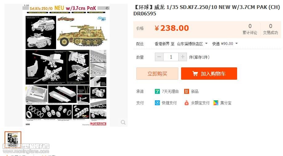Viewport: 283px width, 156px height.
Task: Click the 立即购买 buy now button
Action: (x=157, y=74)
